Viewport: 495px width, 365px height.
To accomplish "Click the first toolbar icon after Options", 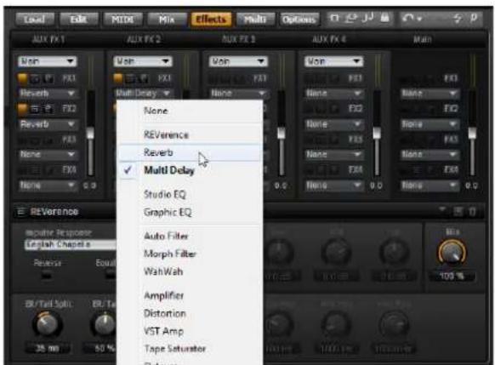I will [334, 18].
